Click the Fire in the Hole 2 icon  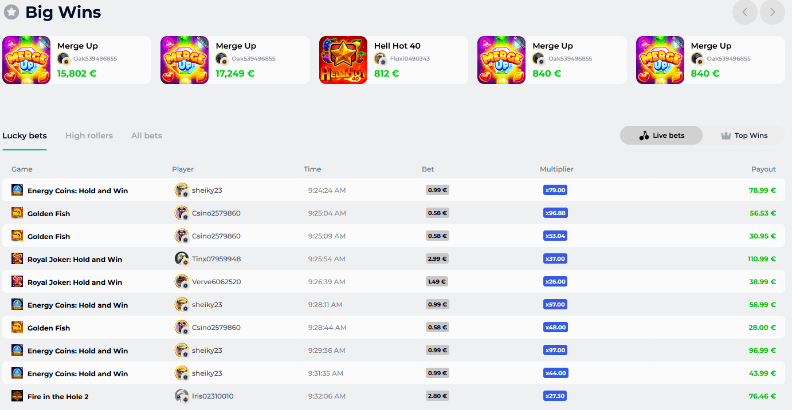(17, 396)
